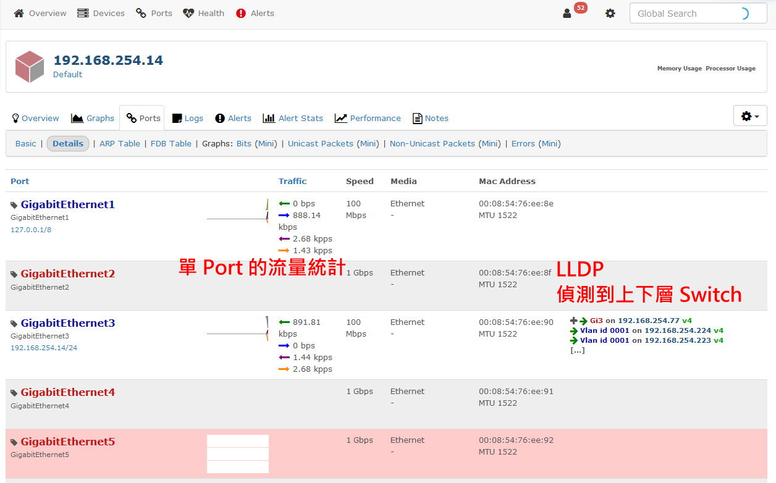Expand the [...] more neighbors link

tap(577, 350)
